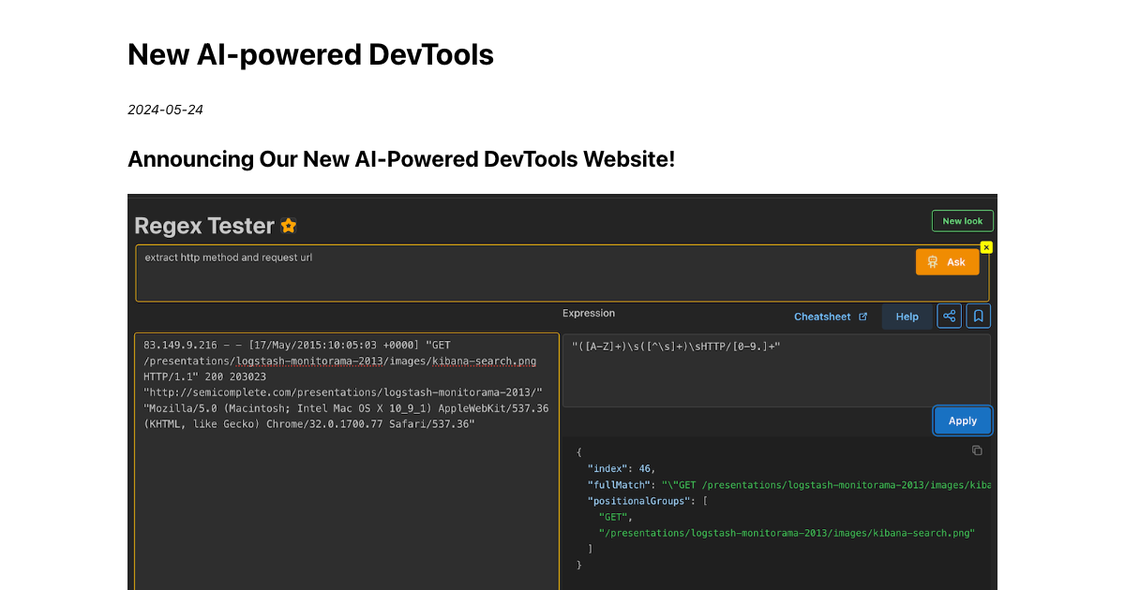This screenshot has height=590, width=1125.
Task: Click the "fullMatch" line in JSON output
Action: click(788, 484)
